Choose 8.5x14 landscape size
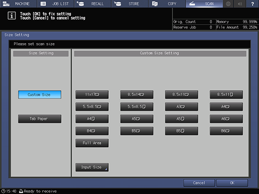Screen dimensions: 259x194 click(x=137, y=94)
